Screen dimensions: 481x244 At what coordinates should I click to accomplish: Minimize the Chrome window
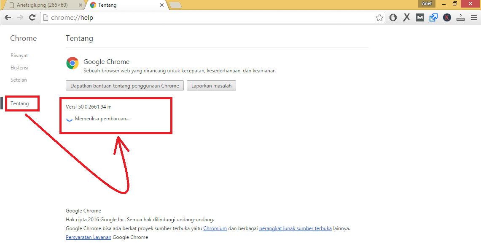point(444,4)
